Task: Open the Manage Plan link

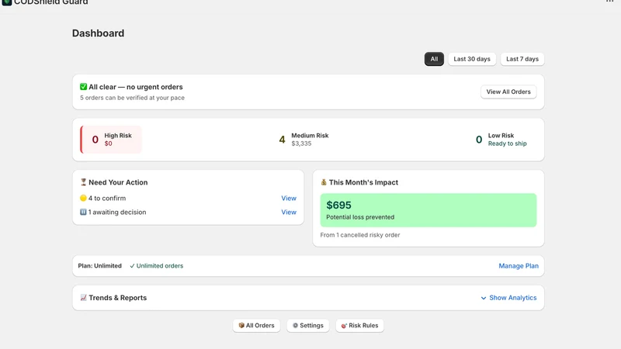Action: [519, 266]
